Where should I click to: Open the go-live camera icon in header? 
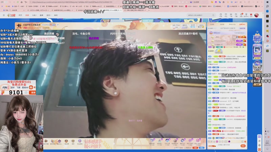[236, 15]
